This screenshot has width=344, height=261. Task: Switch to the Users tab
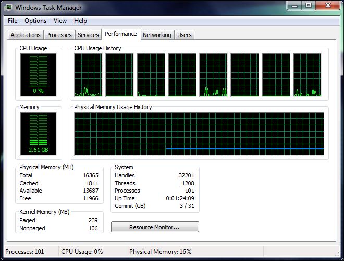pos(185,35)
